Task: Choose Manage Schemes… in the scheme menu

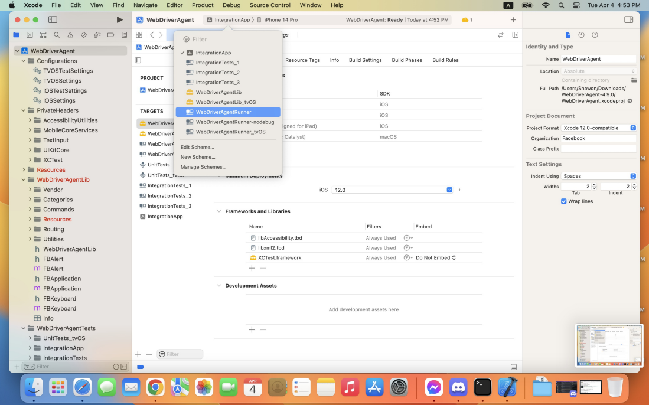Action: point(203,167)
